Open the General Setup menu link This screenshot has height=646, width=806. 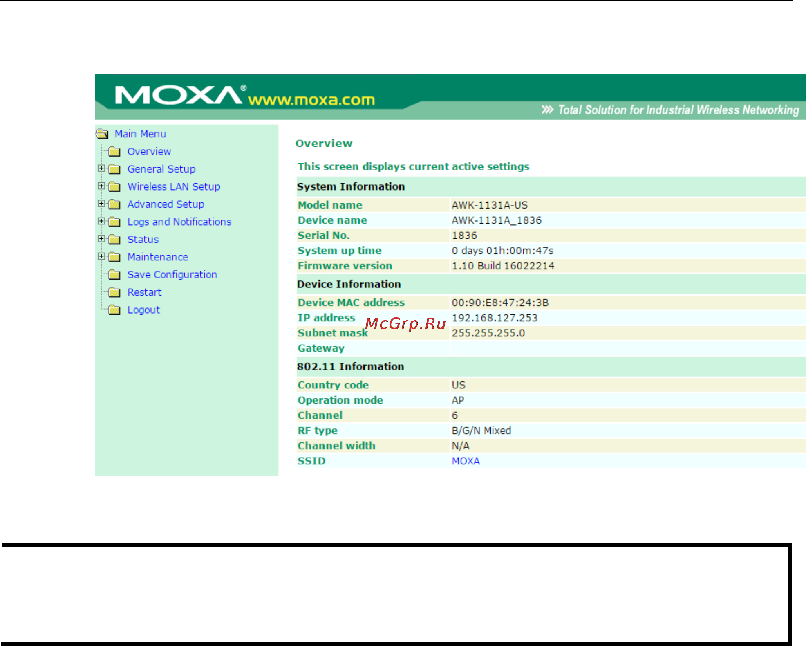click(x=161, y=169)
